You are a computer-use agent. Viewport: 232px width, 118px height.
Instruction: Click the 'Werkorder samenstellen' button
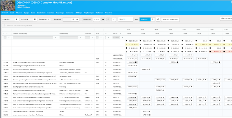pyautogui.click(x=170, y=19)
